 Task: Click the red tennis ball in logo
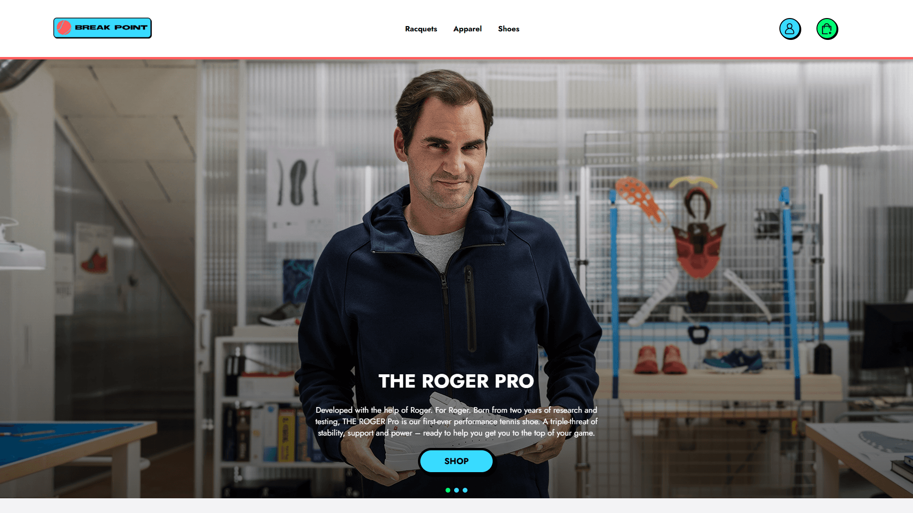(64, 28)
